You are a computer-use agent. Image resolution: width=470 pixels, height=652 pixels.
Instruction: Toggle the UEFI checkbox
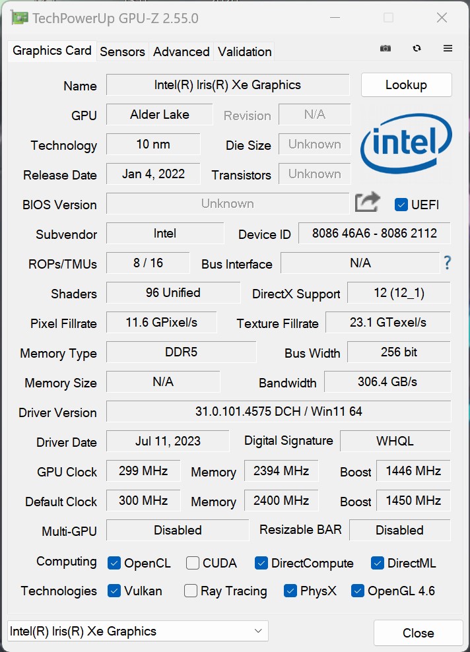coord(401,205)
